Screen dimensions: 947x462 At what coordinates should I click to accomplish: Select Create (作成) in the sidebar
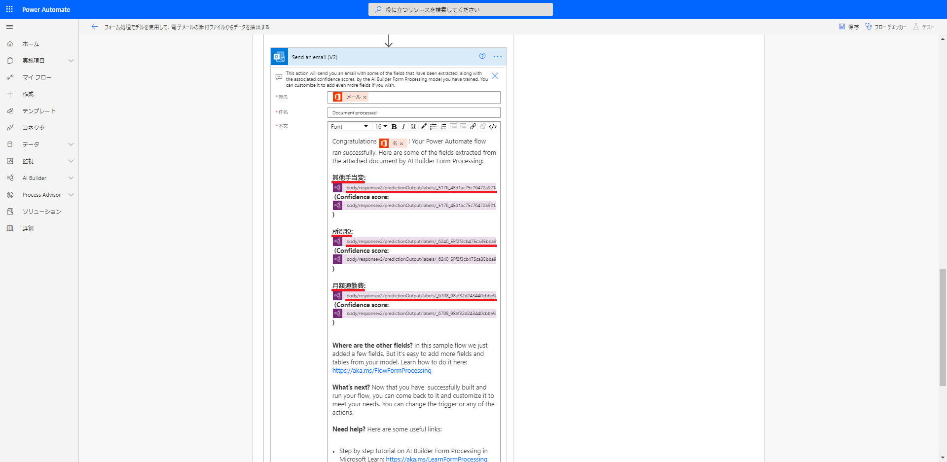coord(39,94)
